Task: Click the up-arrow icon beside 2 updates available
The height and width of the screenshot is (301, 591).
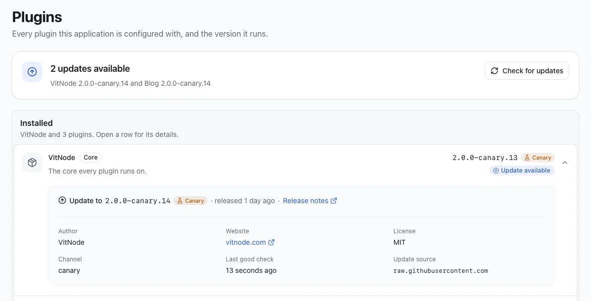Action: click(32, 71)
